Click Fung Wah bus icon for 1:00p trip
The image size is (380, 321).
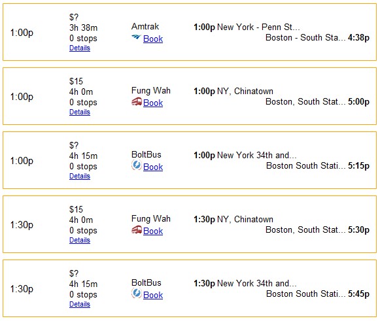coord(137,101)
